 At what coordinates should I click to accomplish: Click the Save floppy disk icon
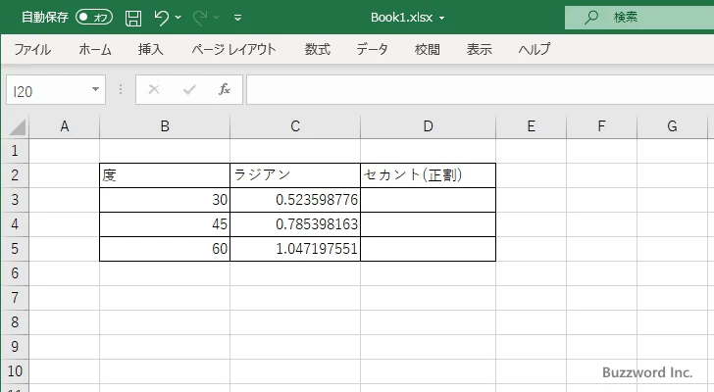(133, 18)
